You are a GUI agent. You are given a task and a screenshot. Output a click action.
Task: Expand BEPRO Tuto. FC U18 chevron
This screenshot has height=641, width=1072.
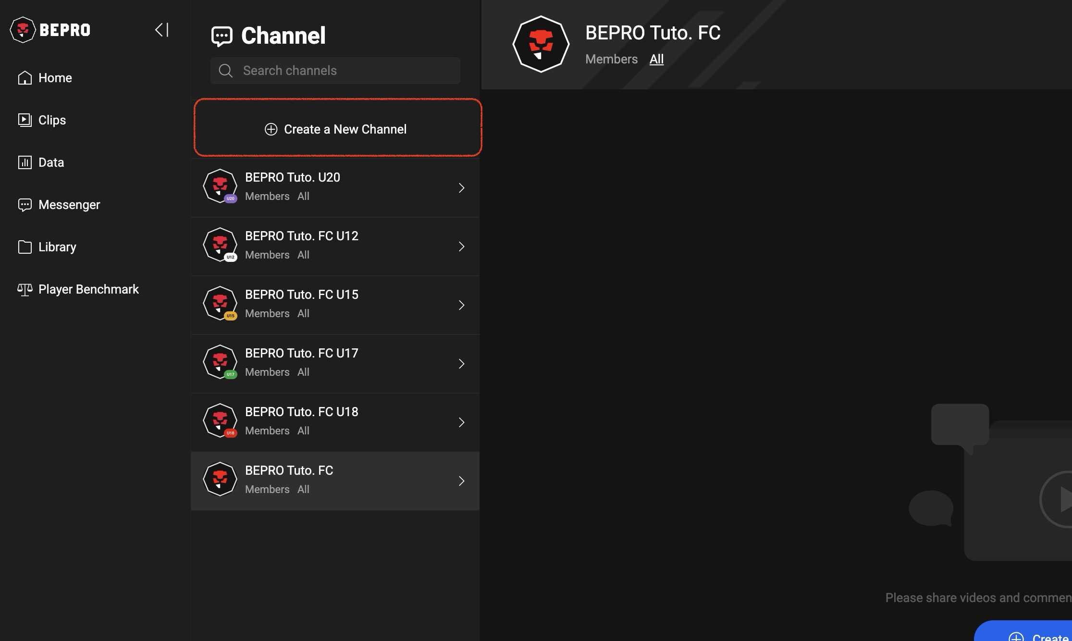[x=461, y=422]
